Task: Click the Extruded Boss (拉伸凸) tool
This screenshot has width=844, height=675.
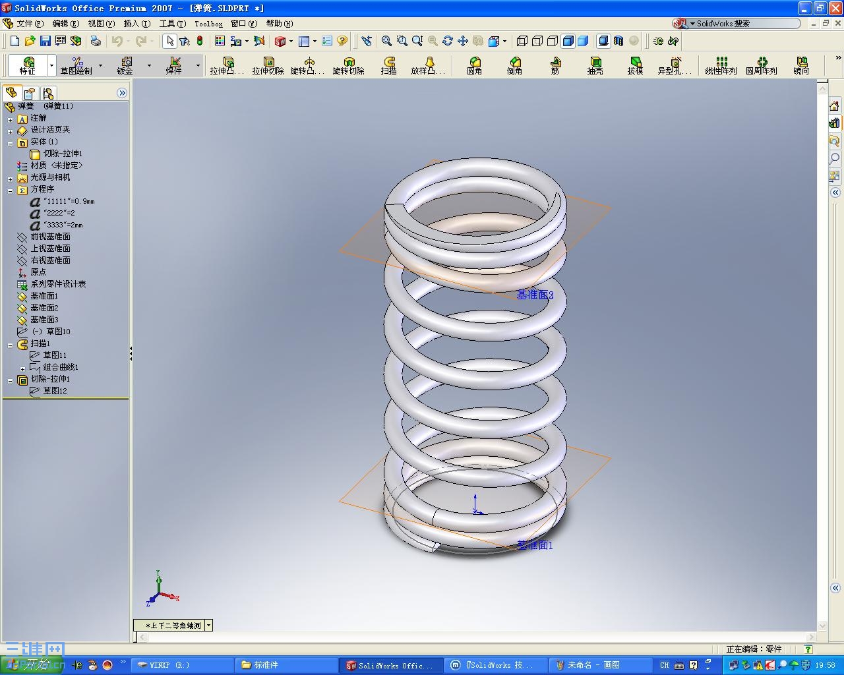Action: point(227,66)
